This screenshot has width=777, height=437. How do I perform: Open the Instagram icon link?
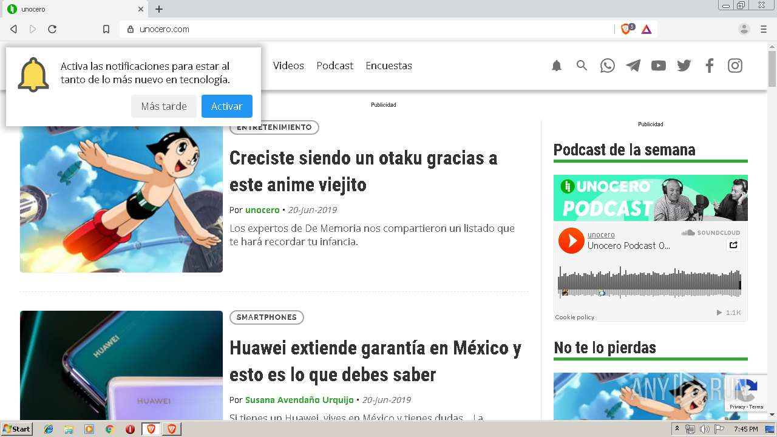coord(735,66)
